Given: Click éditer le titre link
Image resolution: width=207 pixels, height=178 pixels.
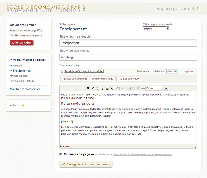Looking at the screenshot, I should coord(143,72).
